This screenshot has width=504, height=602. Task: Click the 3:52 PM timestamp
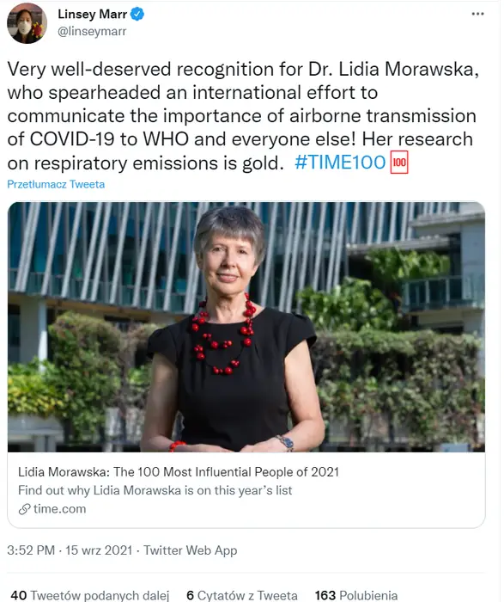coord(31,550)
